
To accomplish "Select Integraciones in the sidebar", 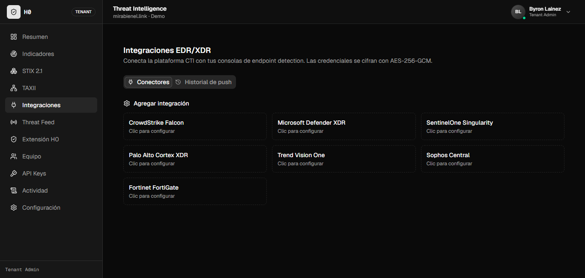I will click(51, 105).
